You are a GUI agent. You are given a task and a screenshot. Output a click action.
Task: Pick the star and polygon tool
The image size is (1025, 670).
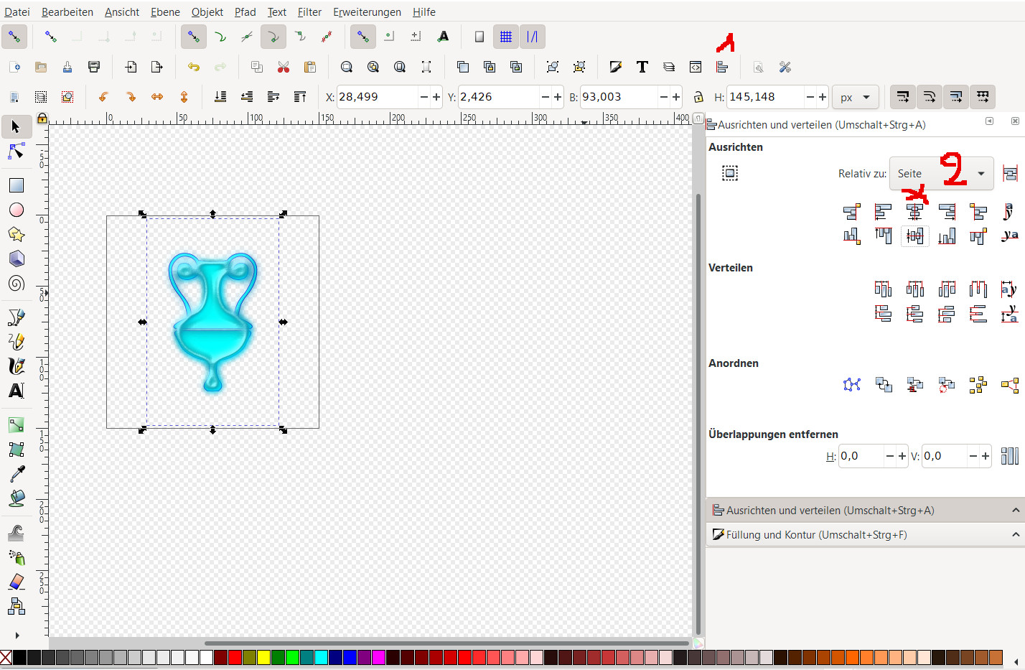tap(16, 234)
